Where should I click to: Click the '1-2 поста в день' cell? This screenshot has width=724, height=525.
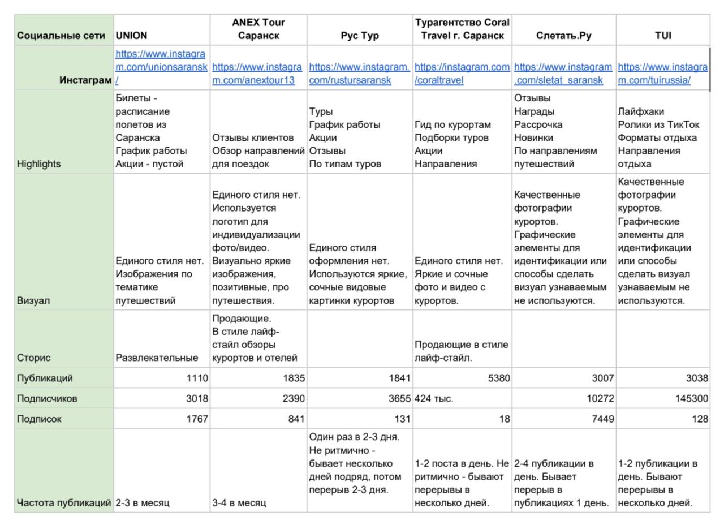[x=462, y=471]
